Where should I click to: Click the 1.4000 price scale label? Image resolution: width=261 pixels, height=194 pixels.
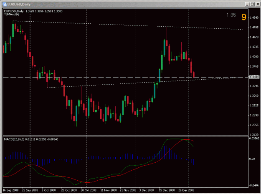pos(254,57)
